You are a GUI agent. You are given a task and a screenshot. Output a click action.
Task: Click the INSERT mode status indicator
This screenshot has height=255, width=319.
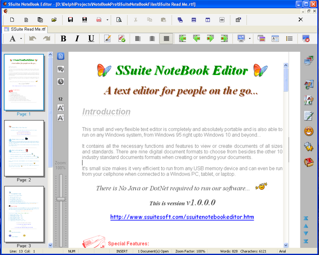point(122,251)
